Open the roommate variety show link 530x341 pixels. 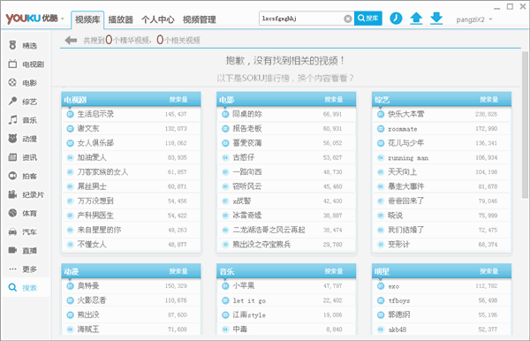pyautogui.click(x=402, y=129)
